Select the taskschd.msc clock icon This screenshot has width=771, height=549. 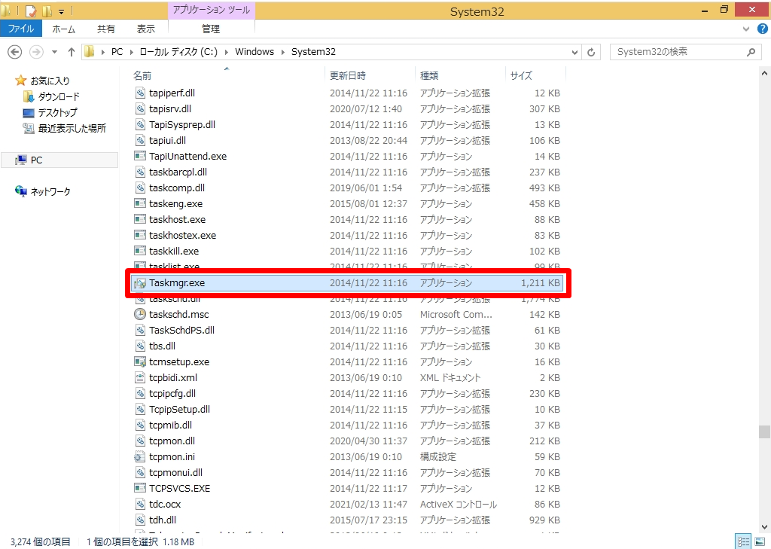click(x=140, y=314)
